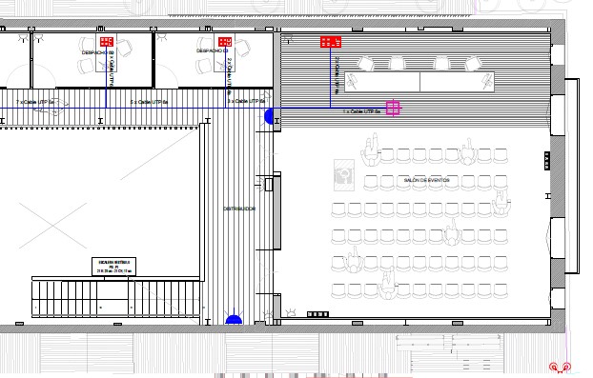Select the blue vertical cable line on the stage

click(331, 77)
